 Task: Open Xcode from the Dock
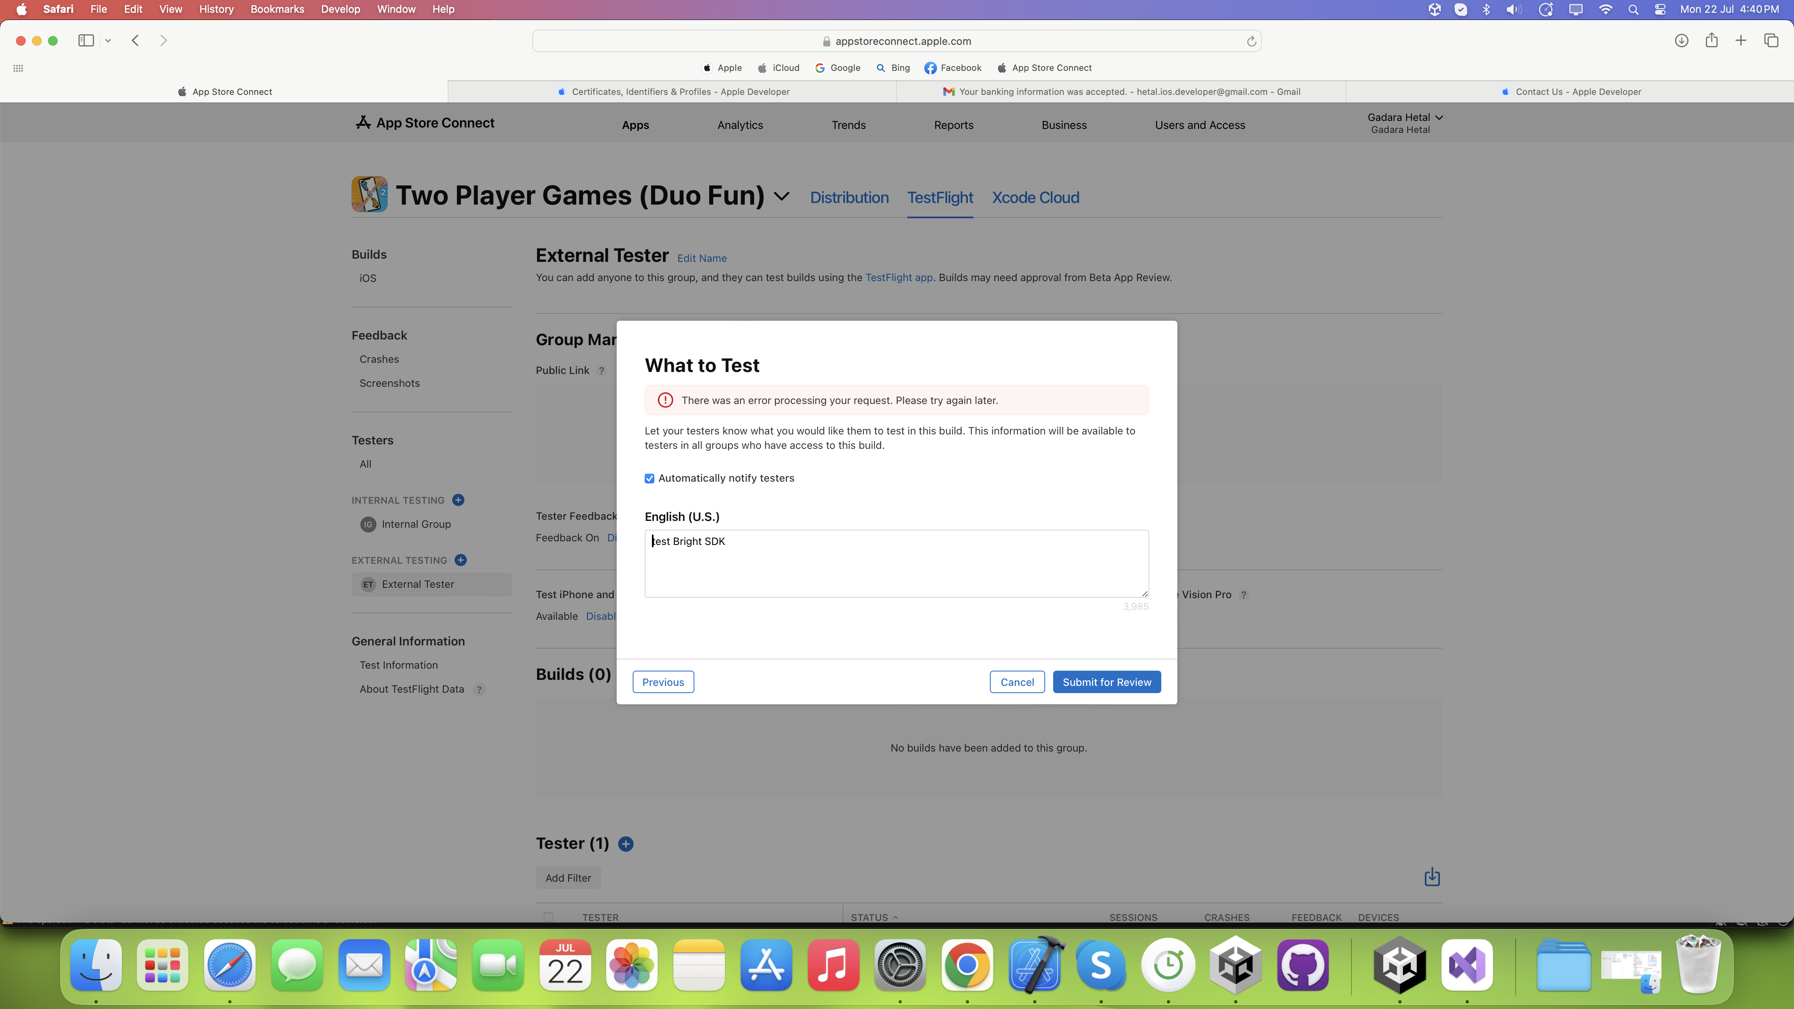click(1034, 966)
